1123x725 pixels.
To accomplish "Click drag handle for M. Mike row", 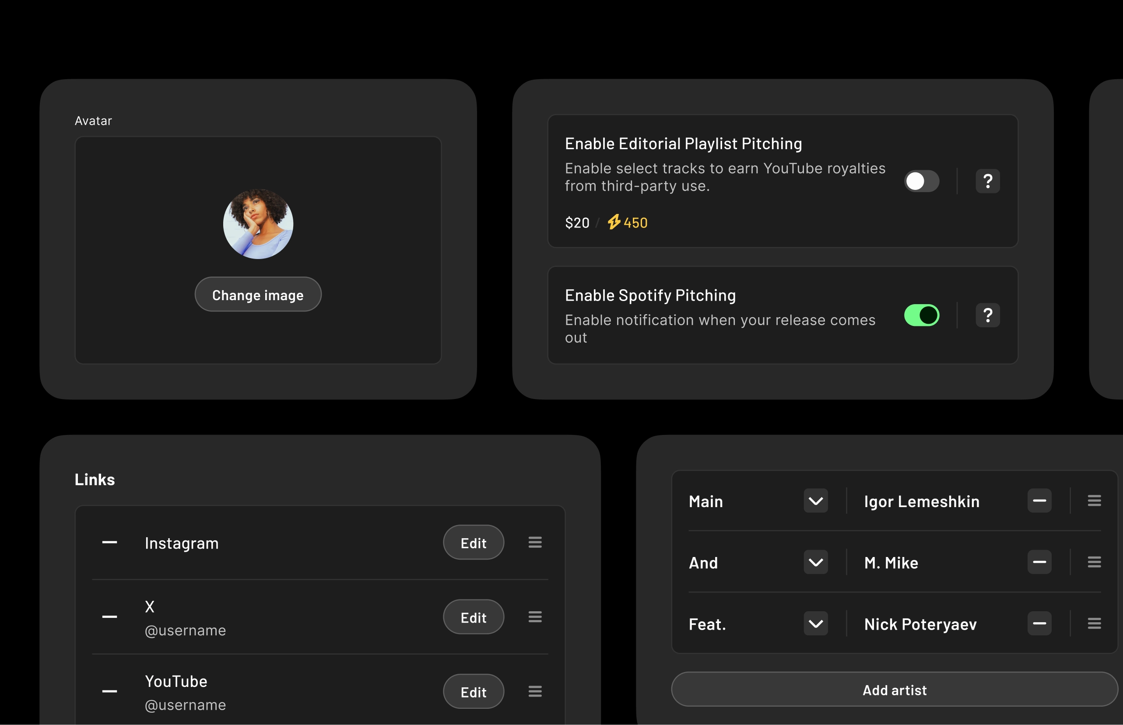I will coord(1094,562).
